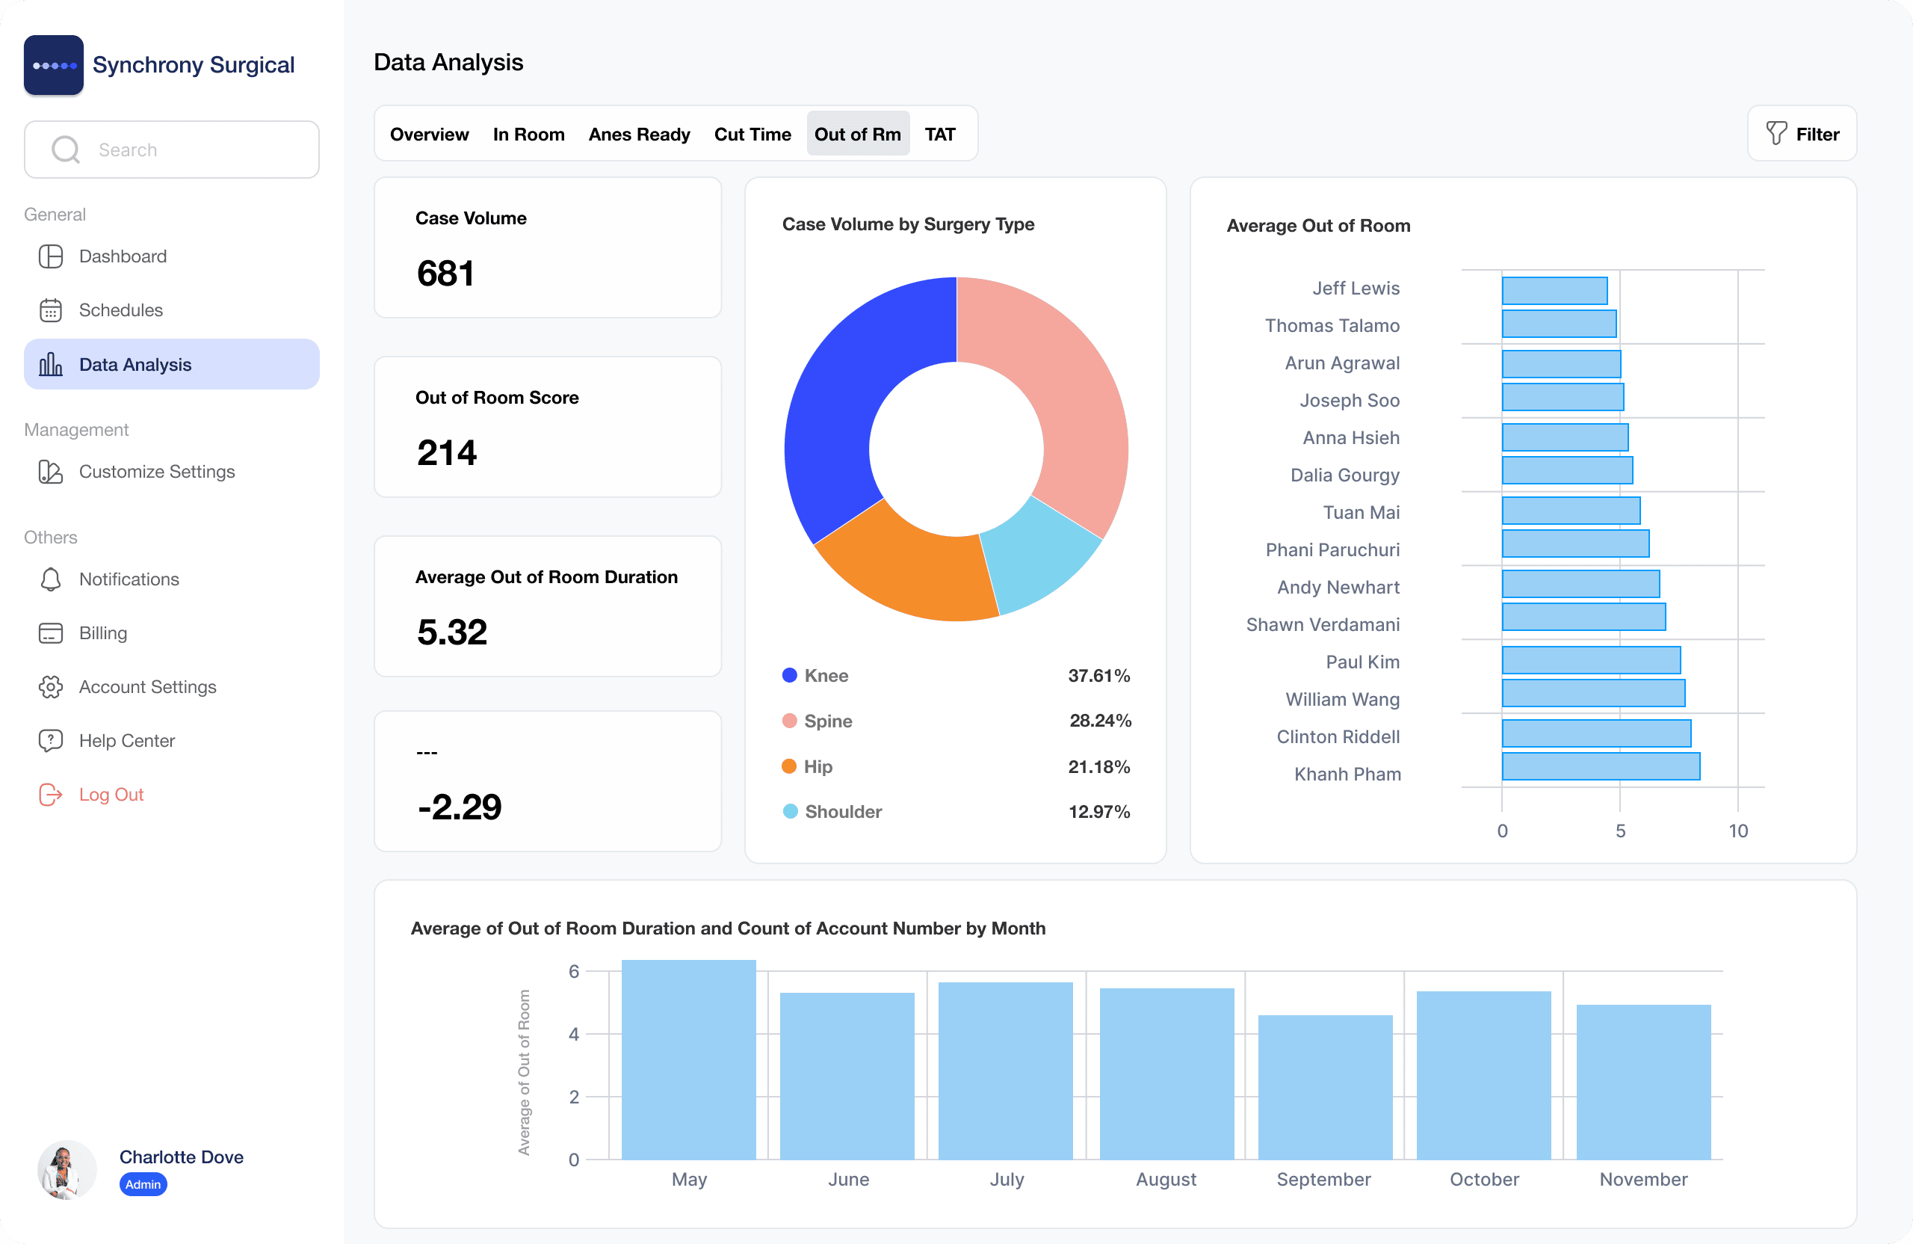Open the Filter button
The image size is (1913, 1244).
coord(1801,135)
